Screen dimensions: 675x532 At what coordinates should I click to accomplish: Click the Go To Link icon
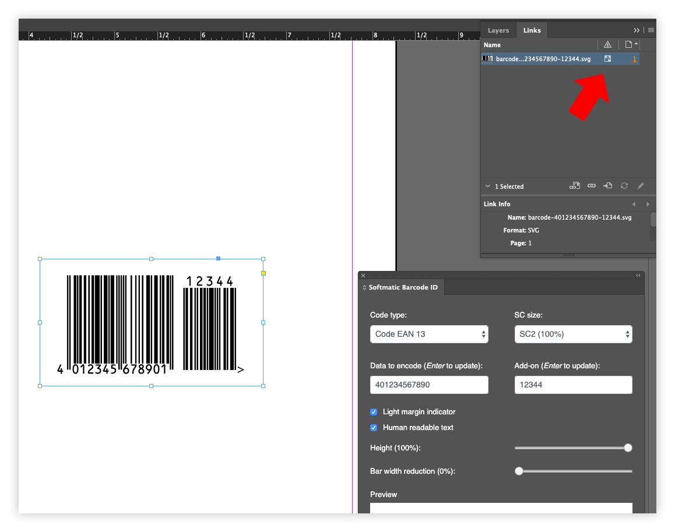coord(608,186)
